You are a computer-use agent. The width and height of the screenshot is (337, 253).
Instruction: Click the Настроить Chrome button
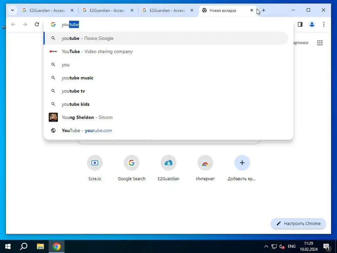pos(298,224)
